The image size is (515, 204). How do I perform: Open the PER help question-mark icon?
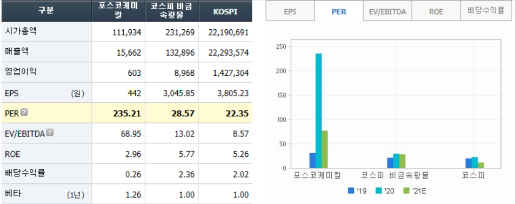coord(24,112)
